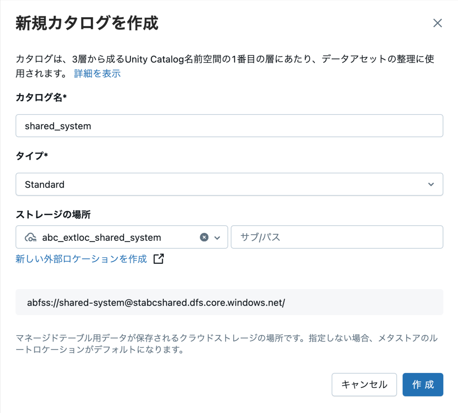Click the 新規カタログを作成 dialog title
Screen dimensions: 458x413
coord(87,23)
